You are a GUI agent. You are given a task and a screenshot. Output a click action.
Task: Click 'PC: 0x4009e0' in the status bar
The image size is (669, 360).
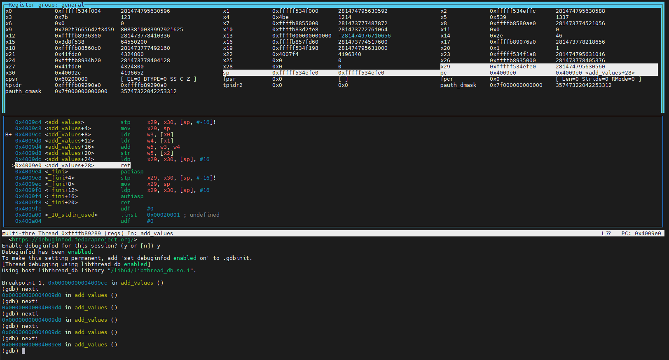641,234
